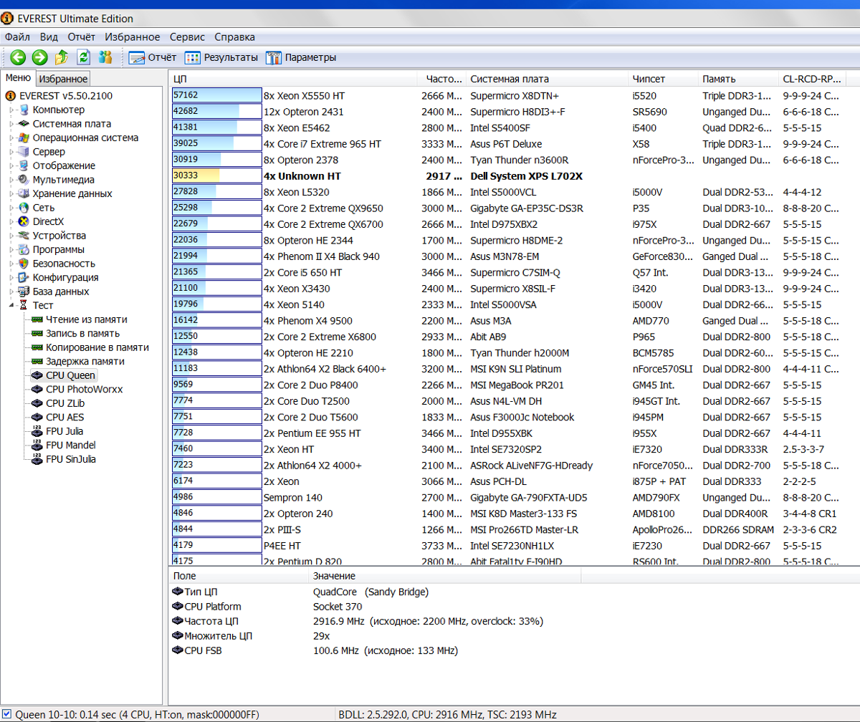This screenshot has width=860, height=722.
Task: Click the Up level arrow icon
Action: (x=62, y=57)
